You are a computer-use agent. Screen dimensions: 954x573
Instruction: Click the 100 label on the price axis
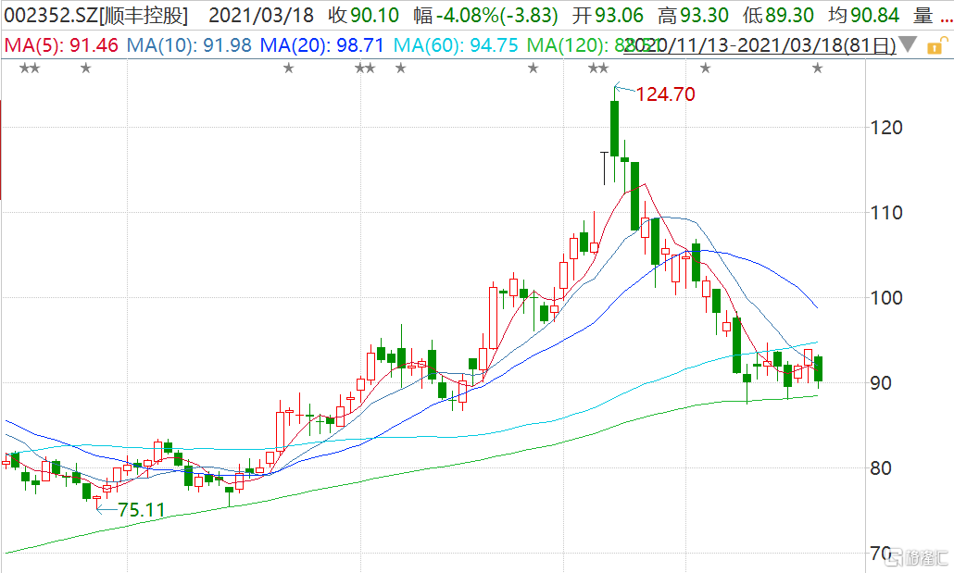point(885,298)
